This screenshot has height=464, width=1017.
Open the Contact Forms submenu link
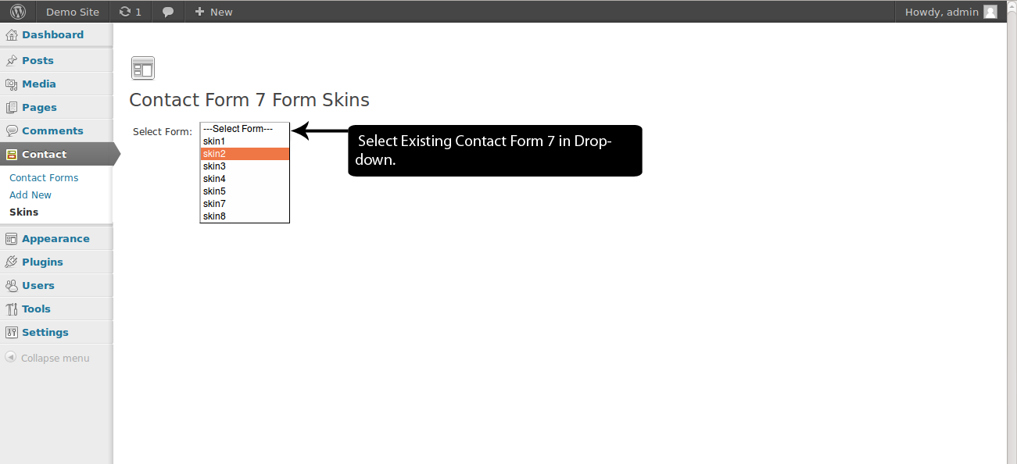coord(44,177)
